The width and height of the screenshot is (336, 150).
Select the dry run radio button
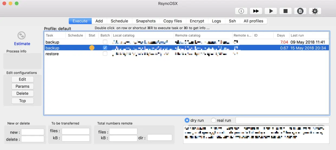[x=187, y=120]
